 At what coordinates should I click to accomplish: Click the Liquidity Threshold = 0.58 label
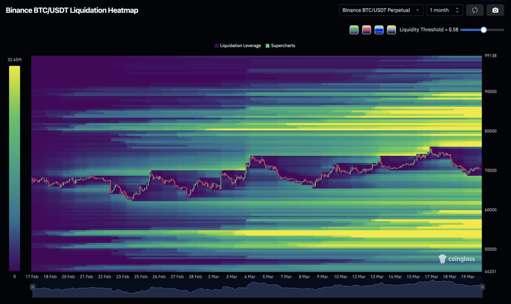click(429, 30)
